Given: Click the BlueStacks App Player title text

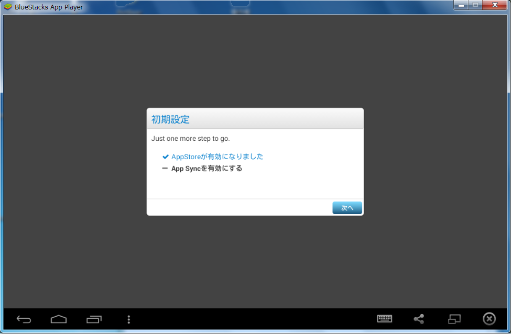Looking at the screenshot, I should click(x=49, y=7).
